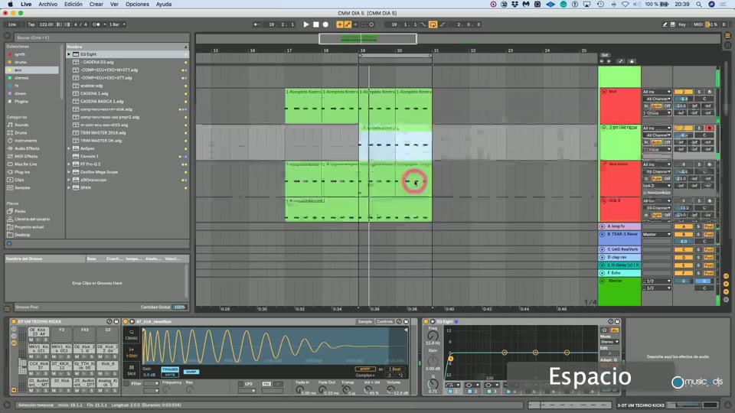Open the Edición menu

click(73, 5)
